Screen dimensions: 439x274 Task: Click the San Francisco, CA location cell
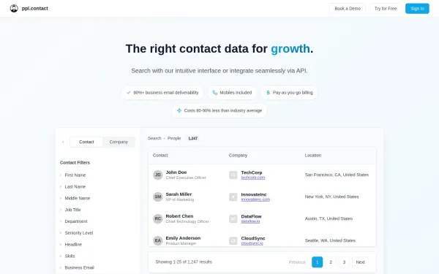(337, 175)
